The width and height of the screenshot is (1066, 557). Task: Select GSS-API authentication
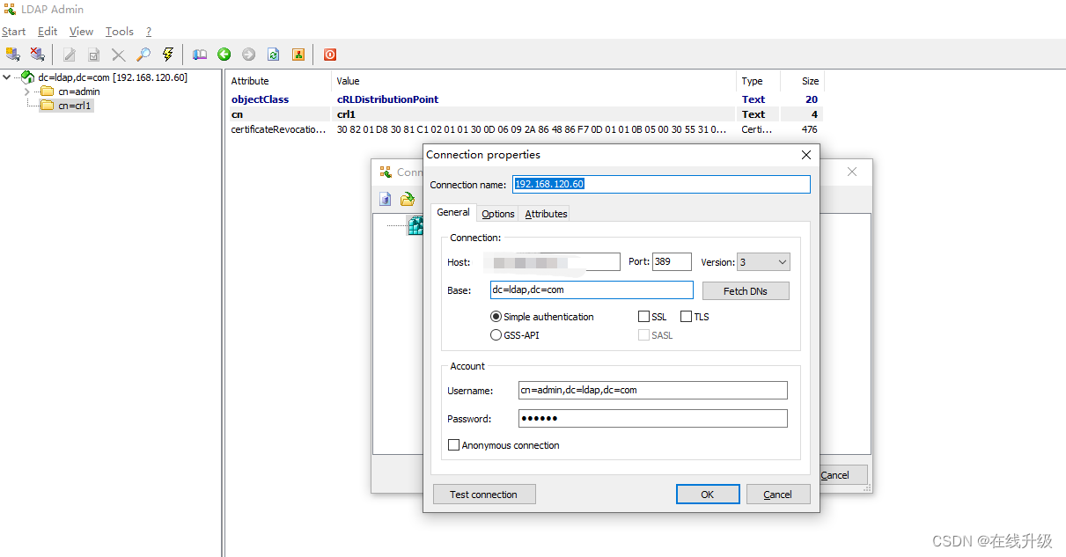[496, 334]
